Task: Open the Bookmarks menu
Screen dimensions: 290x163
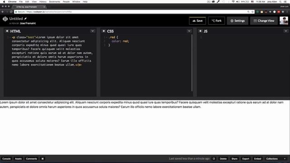Action: pyautogui.click(x=54, y=2)
